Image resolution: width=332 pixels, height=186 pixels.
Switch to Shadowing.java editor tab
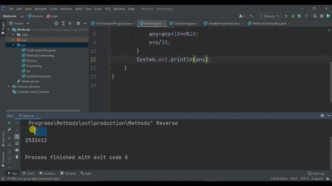185,23
